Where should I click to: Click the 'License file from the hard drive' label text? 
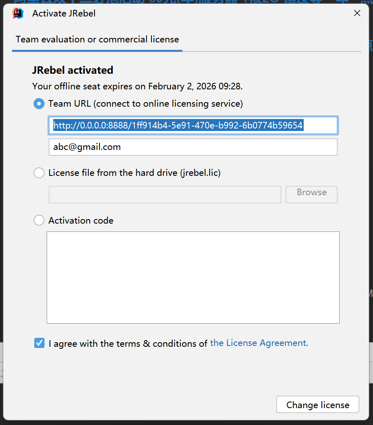pyautogui.click(x=135, y=173)
